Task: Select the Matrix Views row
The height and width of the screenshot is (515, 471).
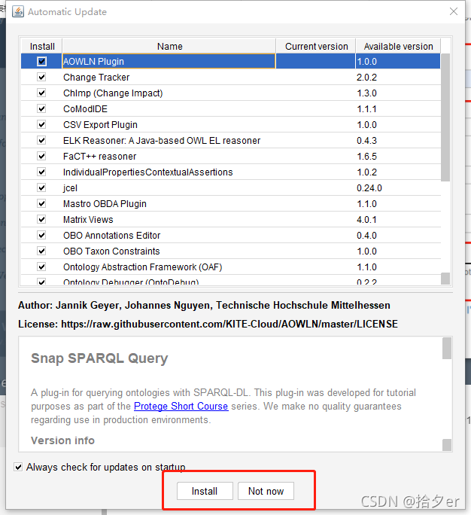Action: (231, 219)
